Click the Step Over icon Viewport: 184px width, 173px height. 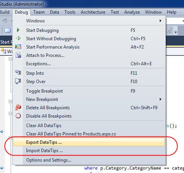(18, 81)
